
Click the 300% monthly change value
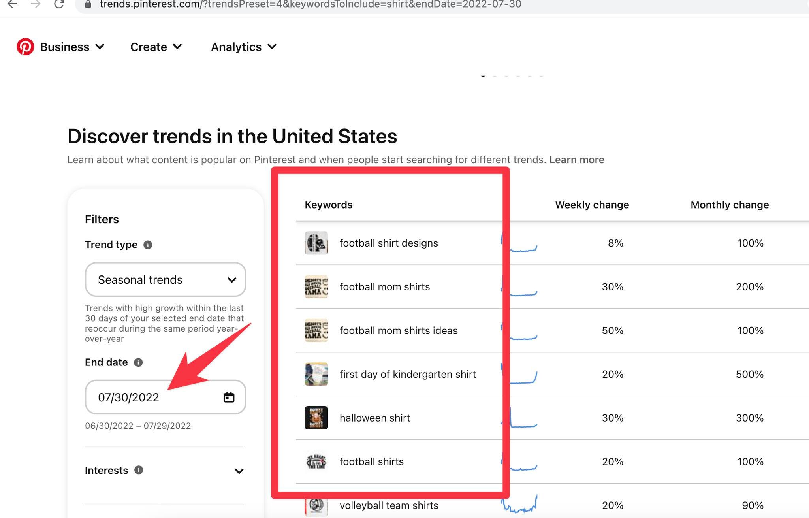pos(749,418)
